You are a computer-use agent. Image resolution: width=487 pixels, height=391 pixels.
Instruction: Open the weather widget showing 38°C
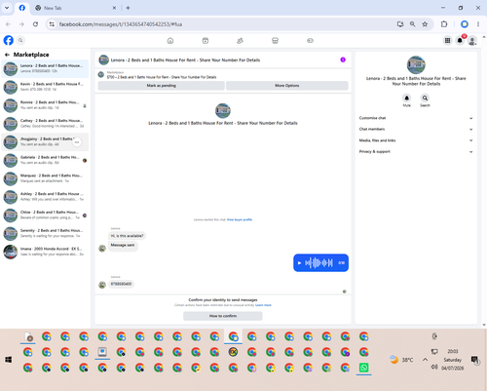click(401, 360)
